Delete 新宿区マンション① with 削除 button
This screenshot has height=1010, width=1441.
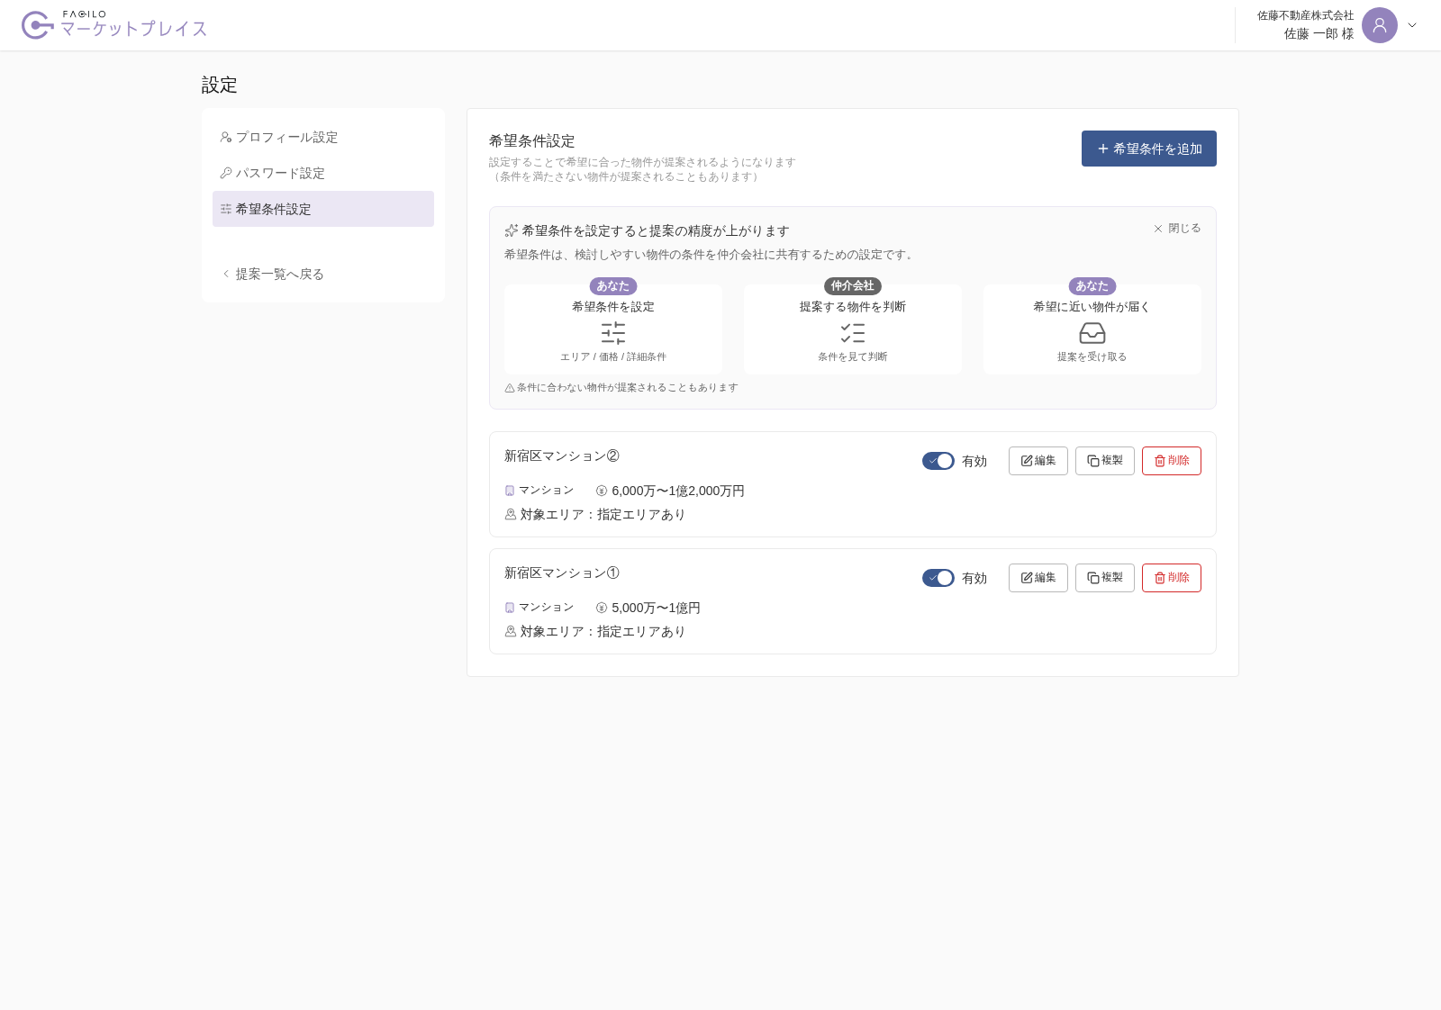(x=1172, y=578)
